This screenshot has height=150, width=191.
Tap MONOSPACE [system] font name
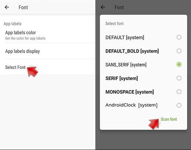click(130, 92)
